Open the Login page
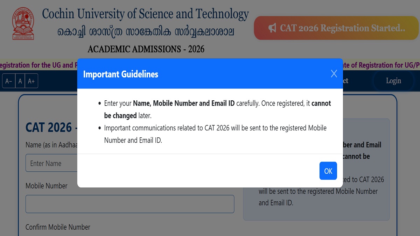 [x=393, y=81]
